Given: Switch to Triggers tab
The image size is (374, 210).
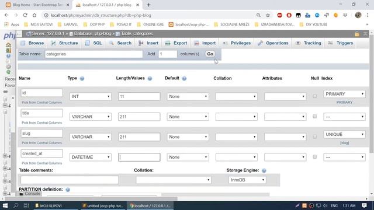Looking at the screenshot, I should 341,43.
